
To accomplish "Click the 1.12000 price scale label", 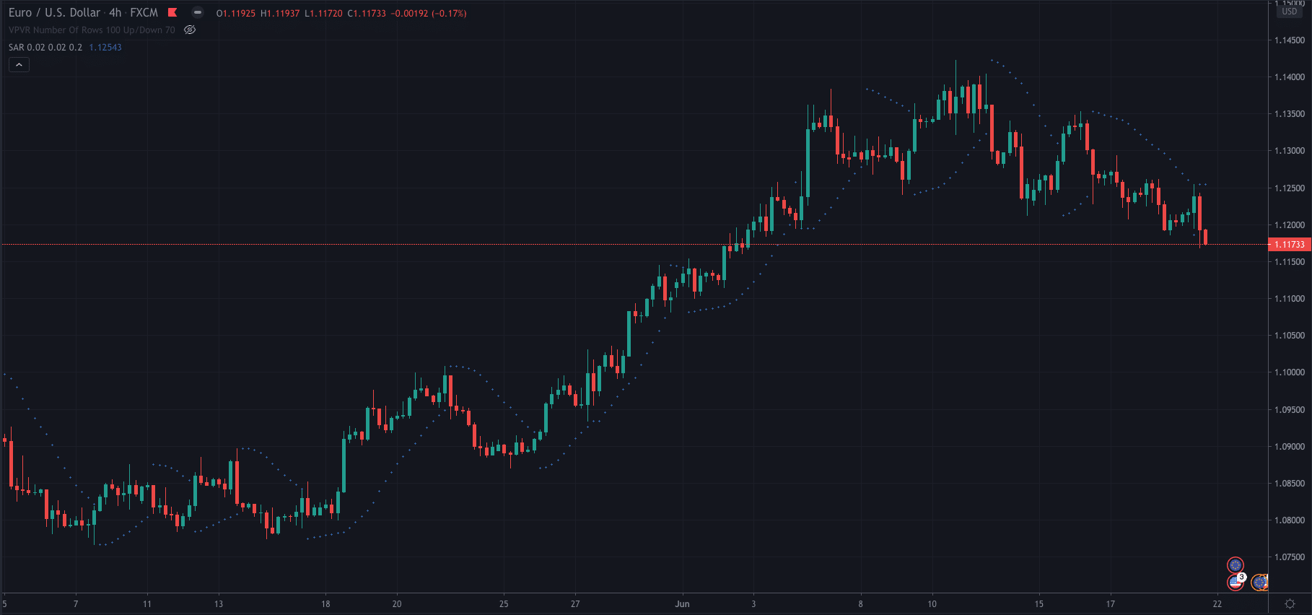I will pos(1290,225).
